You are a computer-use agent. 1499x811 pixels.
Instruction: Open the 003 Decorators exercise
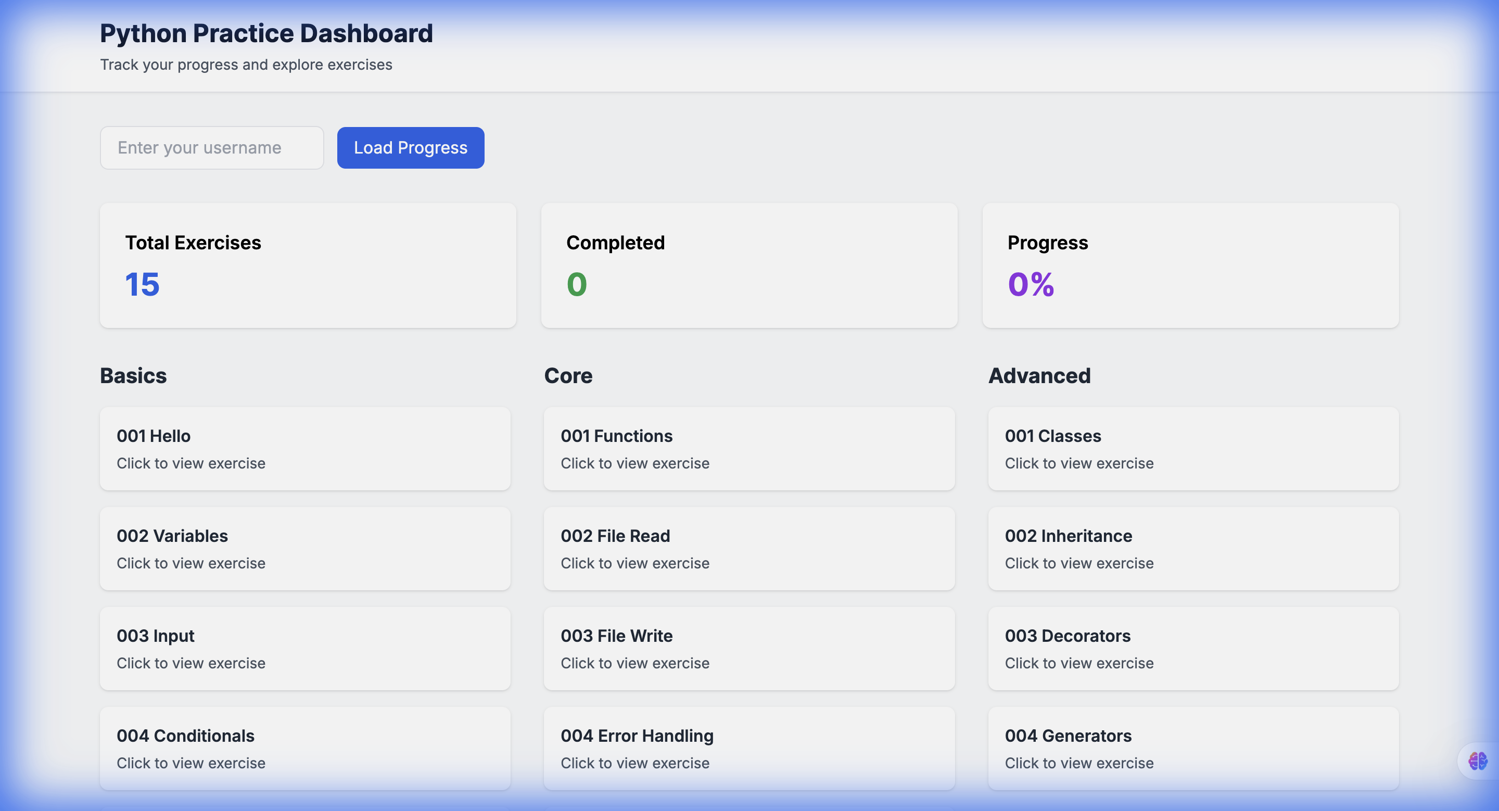[1193, 649]
